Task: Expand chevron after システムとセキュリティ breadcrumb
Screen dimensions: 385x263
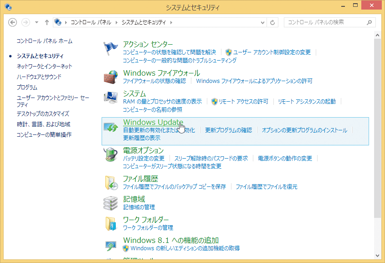Action: [171, 22]
